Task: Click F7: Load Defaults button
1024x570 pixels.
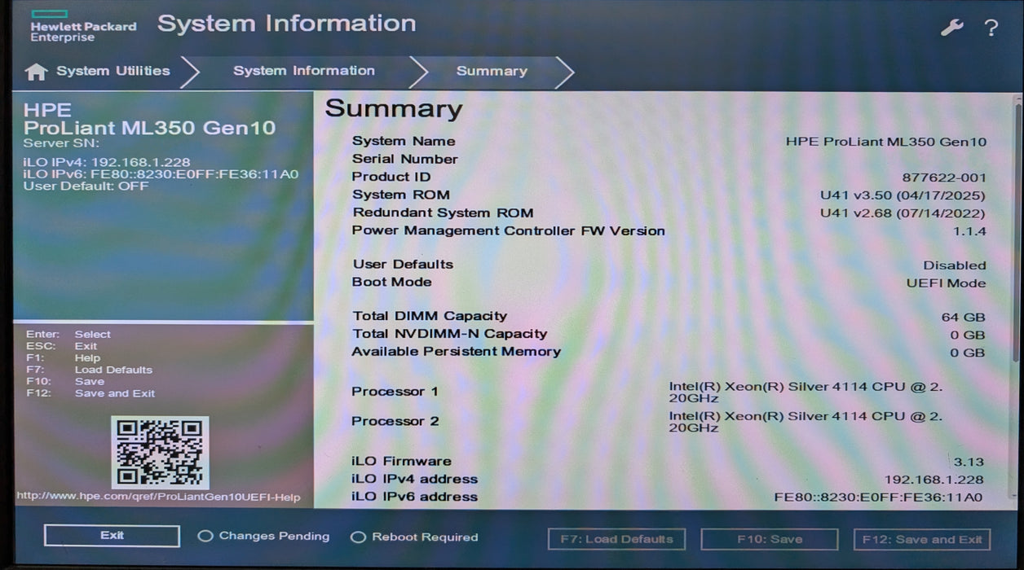Action: pos(616,539)
